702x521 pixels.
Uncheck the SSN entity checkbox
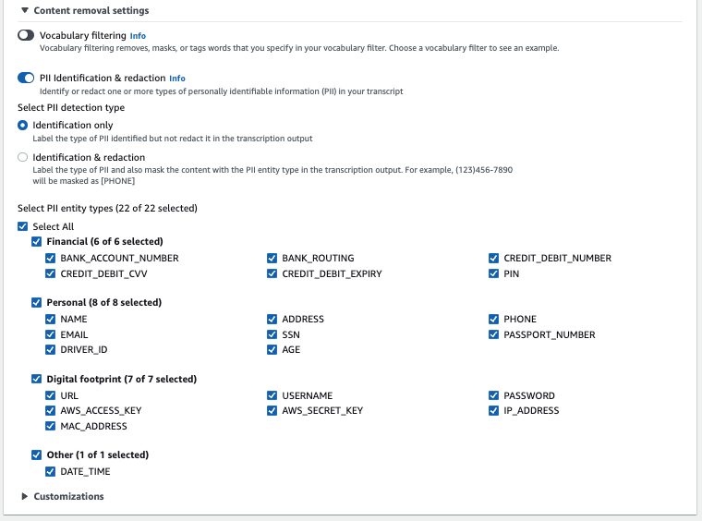point(272,334)
